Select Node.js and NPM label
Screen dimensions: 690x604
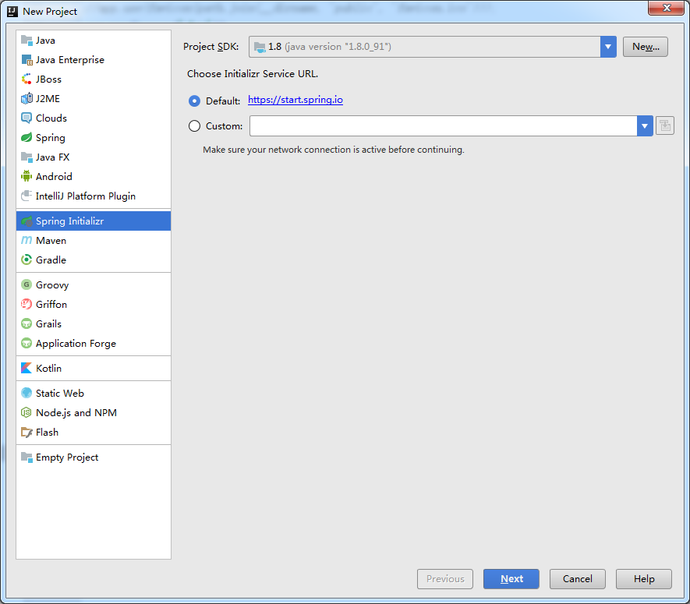(76, 412)
